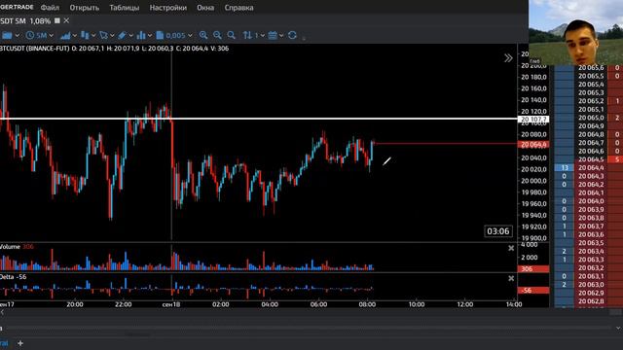Click the 1,08% tab change value

point(40,20)
